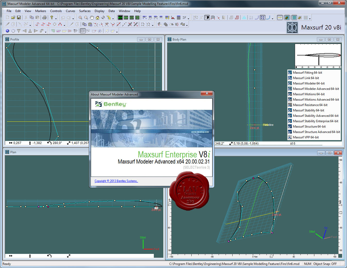The height and width of the screenshot is (268, 347).
Task: Click the Open file folder icon
Action: click(x=13, y=17)
